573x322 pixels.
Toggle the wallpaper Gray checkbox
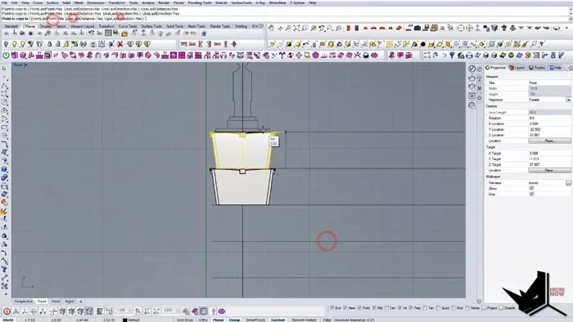[x=532, y=194]
